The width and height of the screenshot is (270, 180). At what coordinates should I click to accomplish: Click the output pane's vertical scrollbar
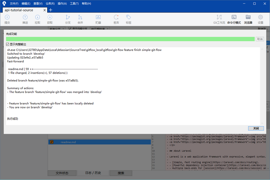coord(262,86)
